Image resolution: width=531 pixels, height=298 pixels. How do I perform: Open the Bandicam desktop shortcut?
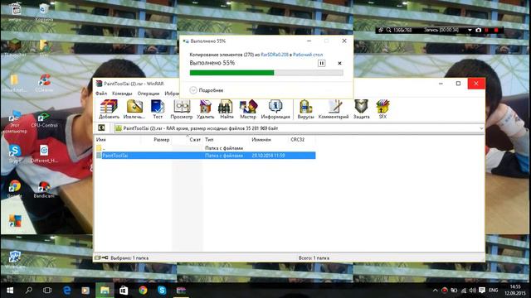coord(44,189)
